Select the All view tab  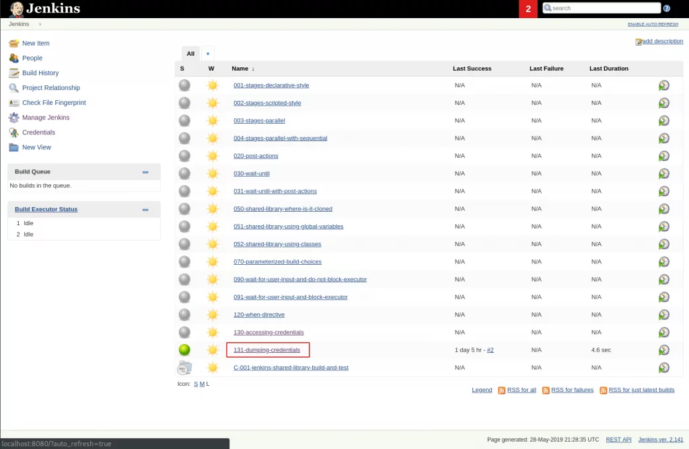[190, 54]
